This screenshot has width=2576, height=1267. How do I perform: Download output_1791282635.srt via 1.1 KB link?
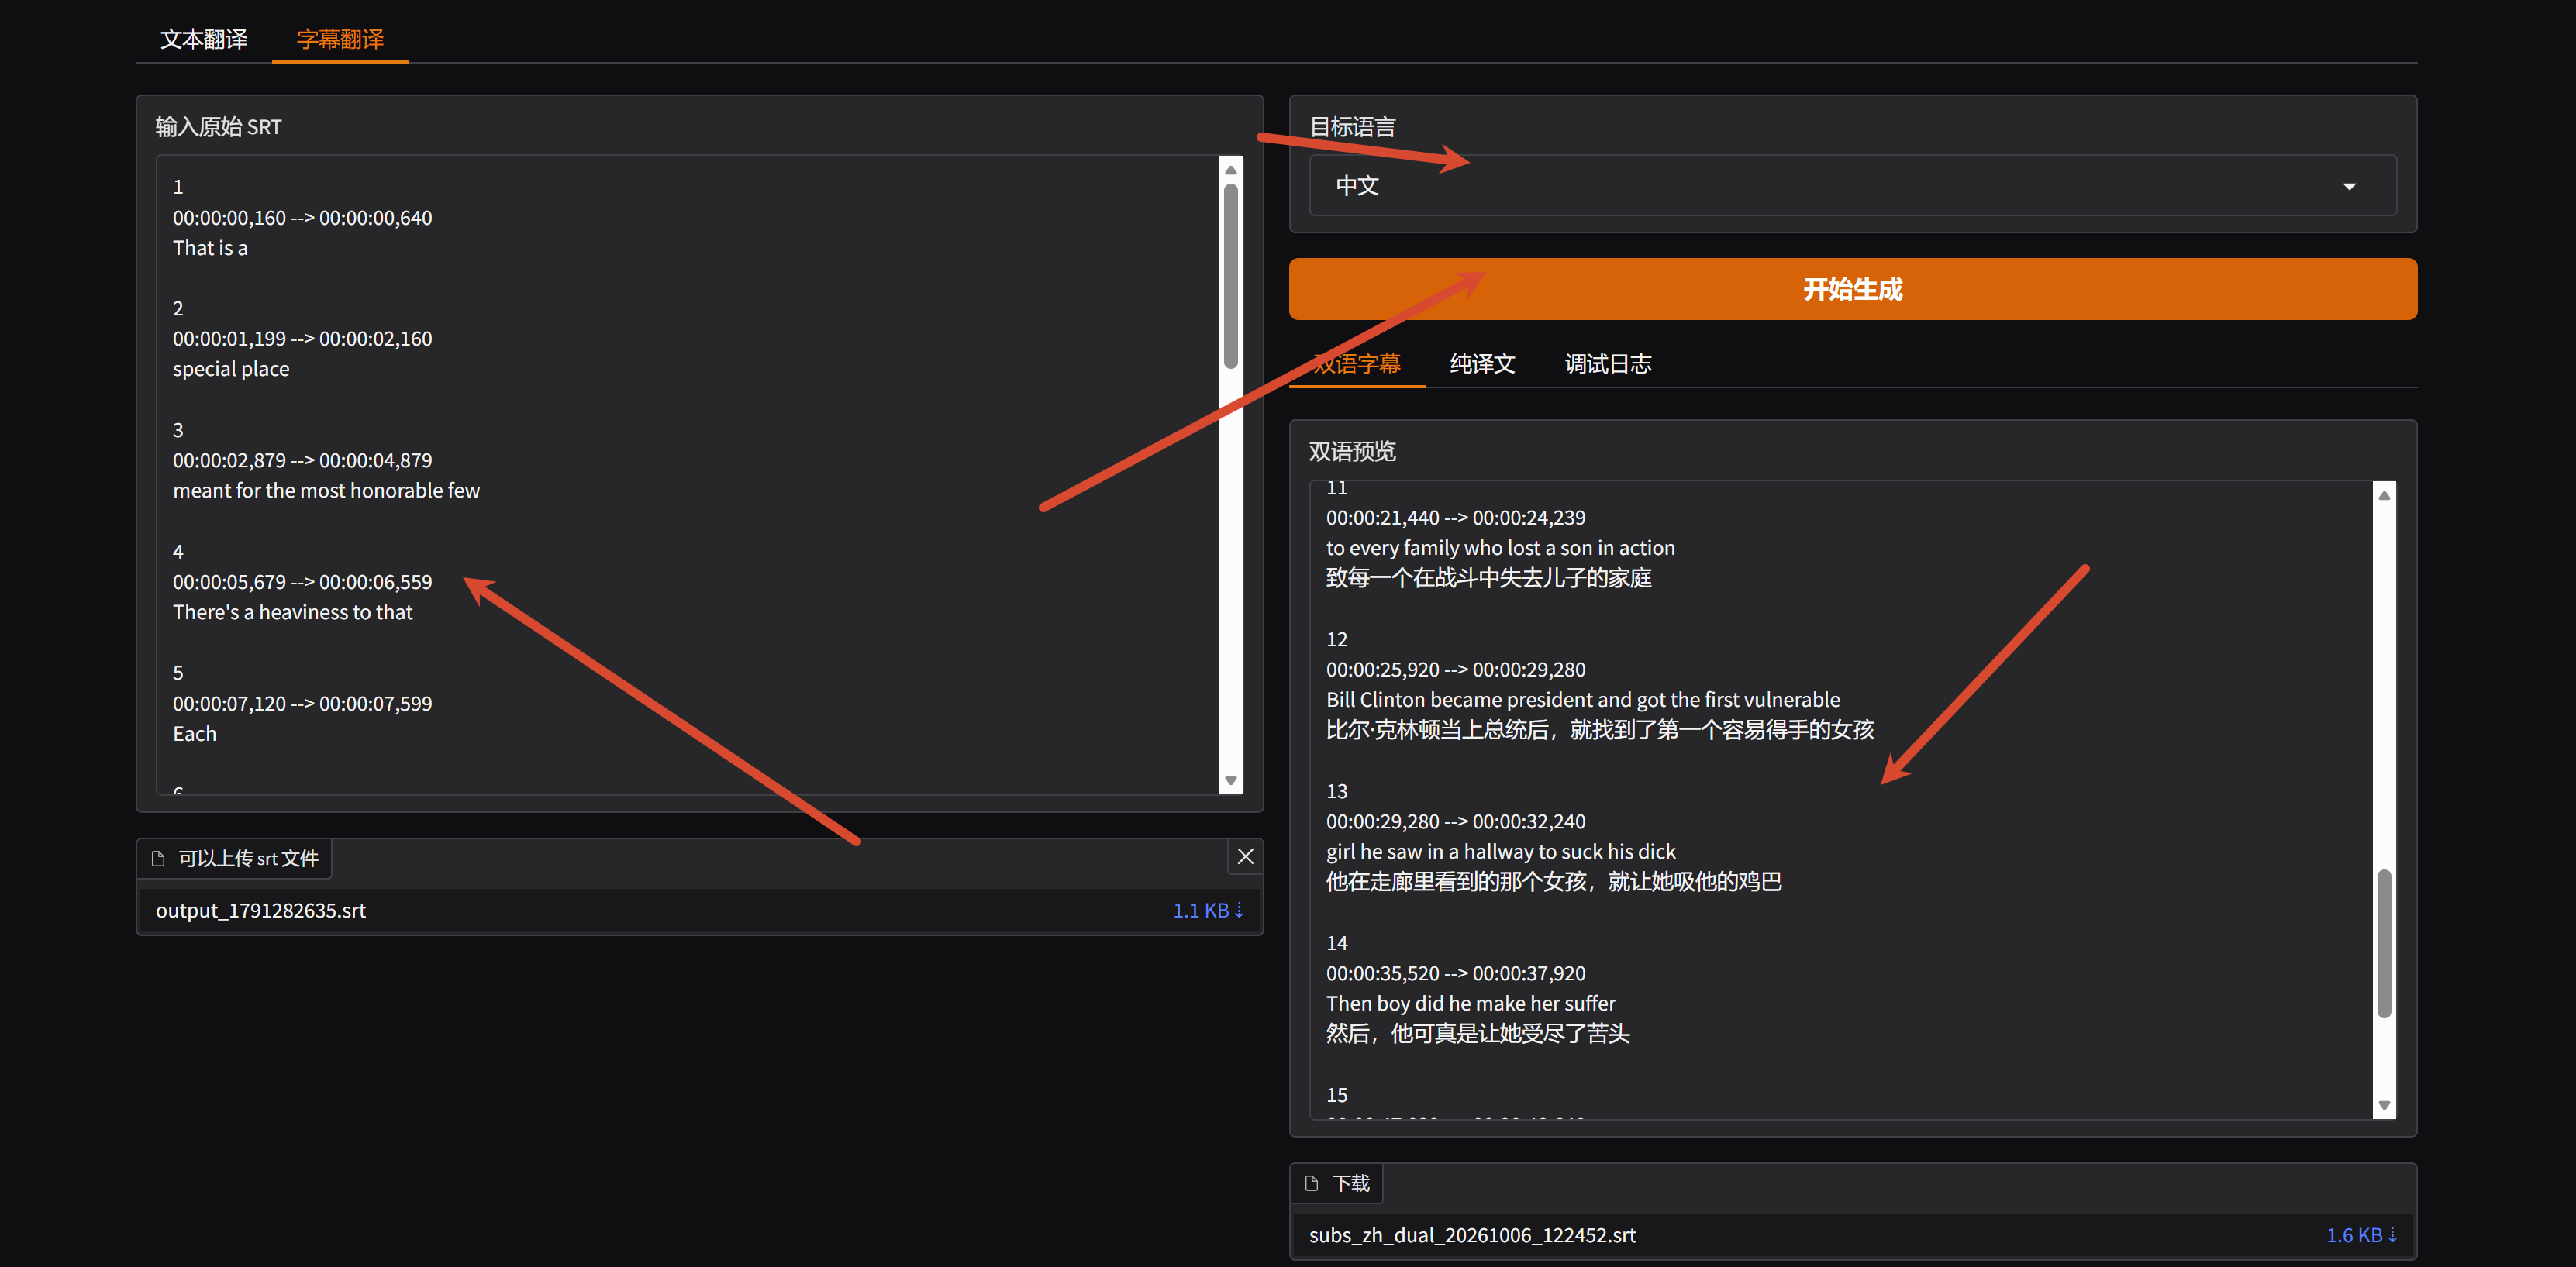1208,910
